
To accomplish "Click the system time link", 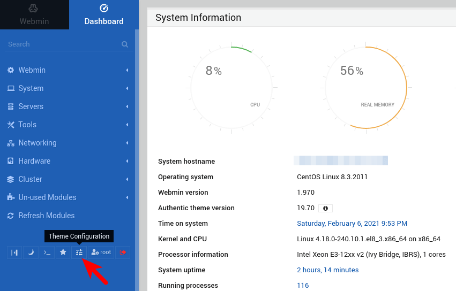I will [x=352, y=224].
